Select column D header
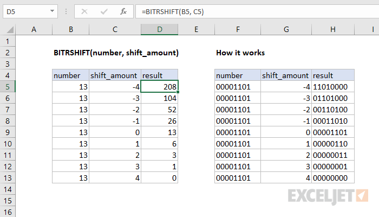This screenshot has height=217, width=379. click(x=160, y=29)
